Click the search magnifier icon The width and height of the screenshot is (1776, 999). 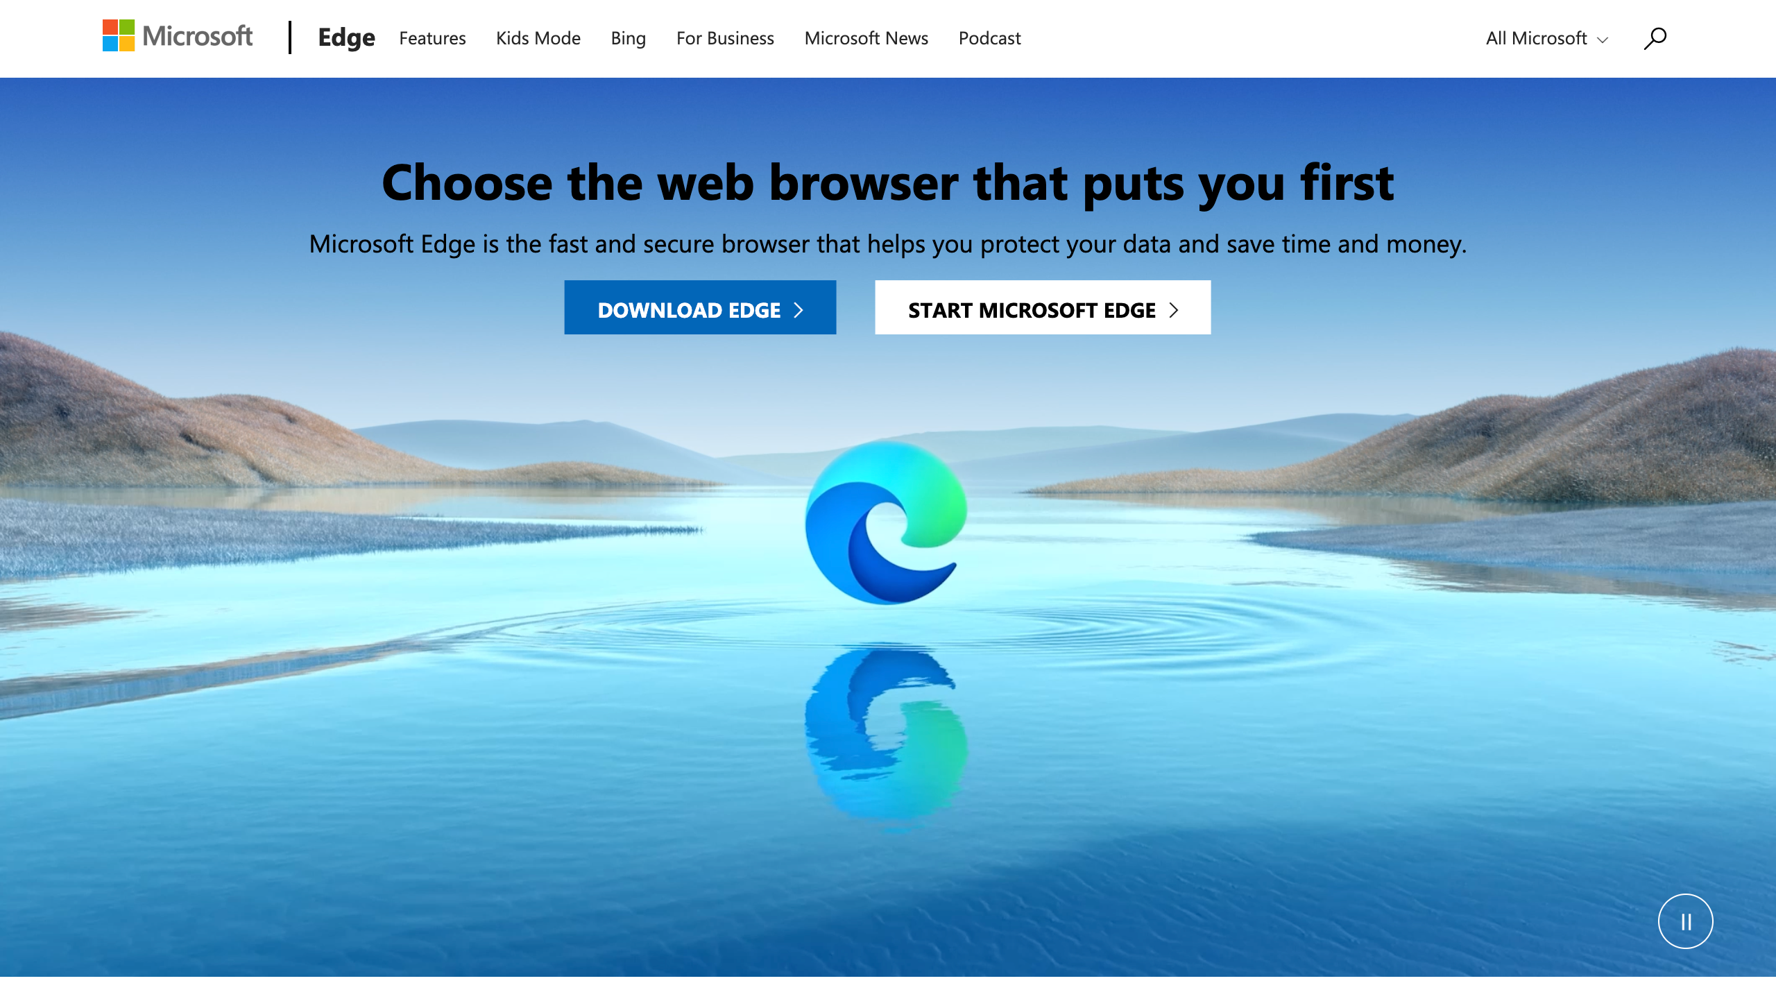coord(1655,37)
